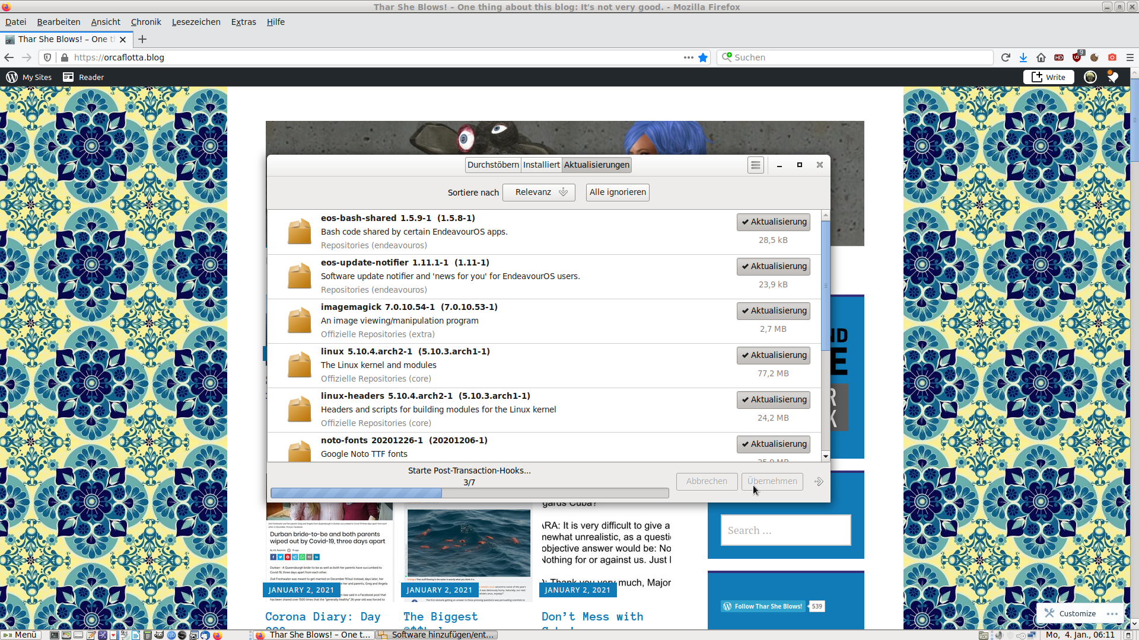Launch GIMP from the taskbar
Image resolution: width=1139 pixels, height=640 pixels.
click(x=159, y=635)
